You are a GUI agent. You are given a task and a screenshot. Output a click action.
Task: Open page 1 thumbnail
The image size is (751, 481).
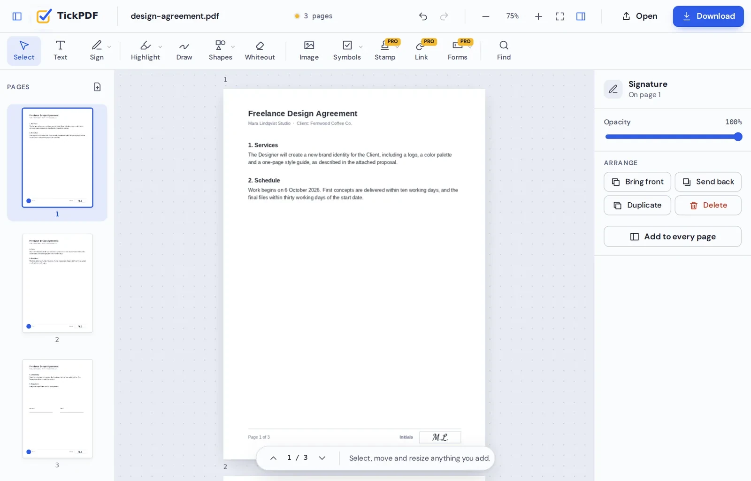click(57, 158)
